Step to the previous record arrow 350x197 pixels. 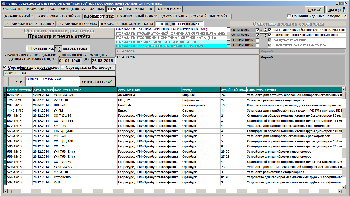12,81
